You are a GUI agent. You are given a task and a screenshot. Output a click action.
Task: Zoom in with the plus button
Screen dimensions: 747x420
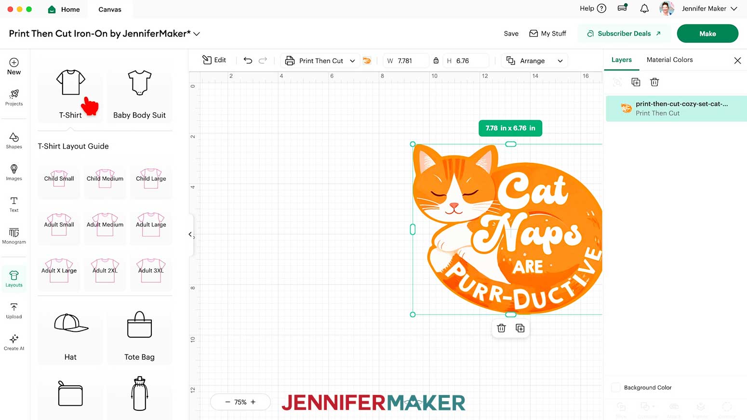[253, 402]
